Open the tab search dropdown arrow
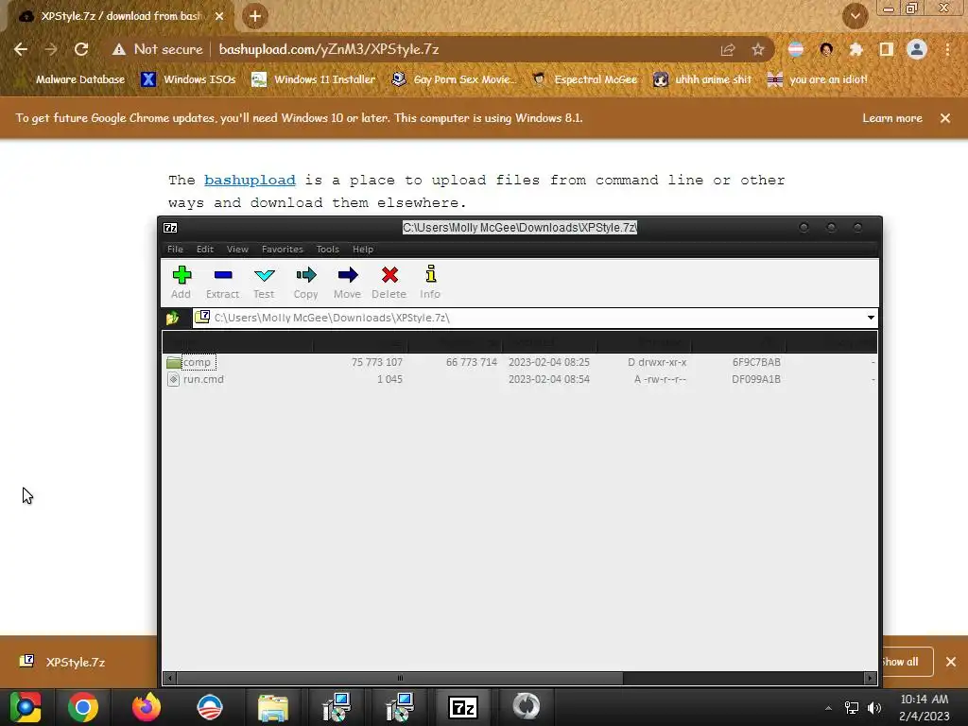Viewport: 968px width, 726px height. click(856, 16)
